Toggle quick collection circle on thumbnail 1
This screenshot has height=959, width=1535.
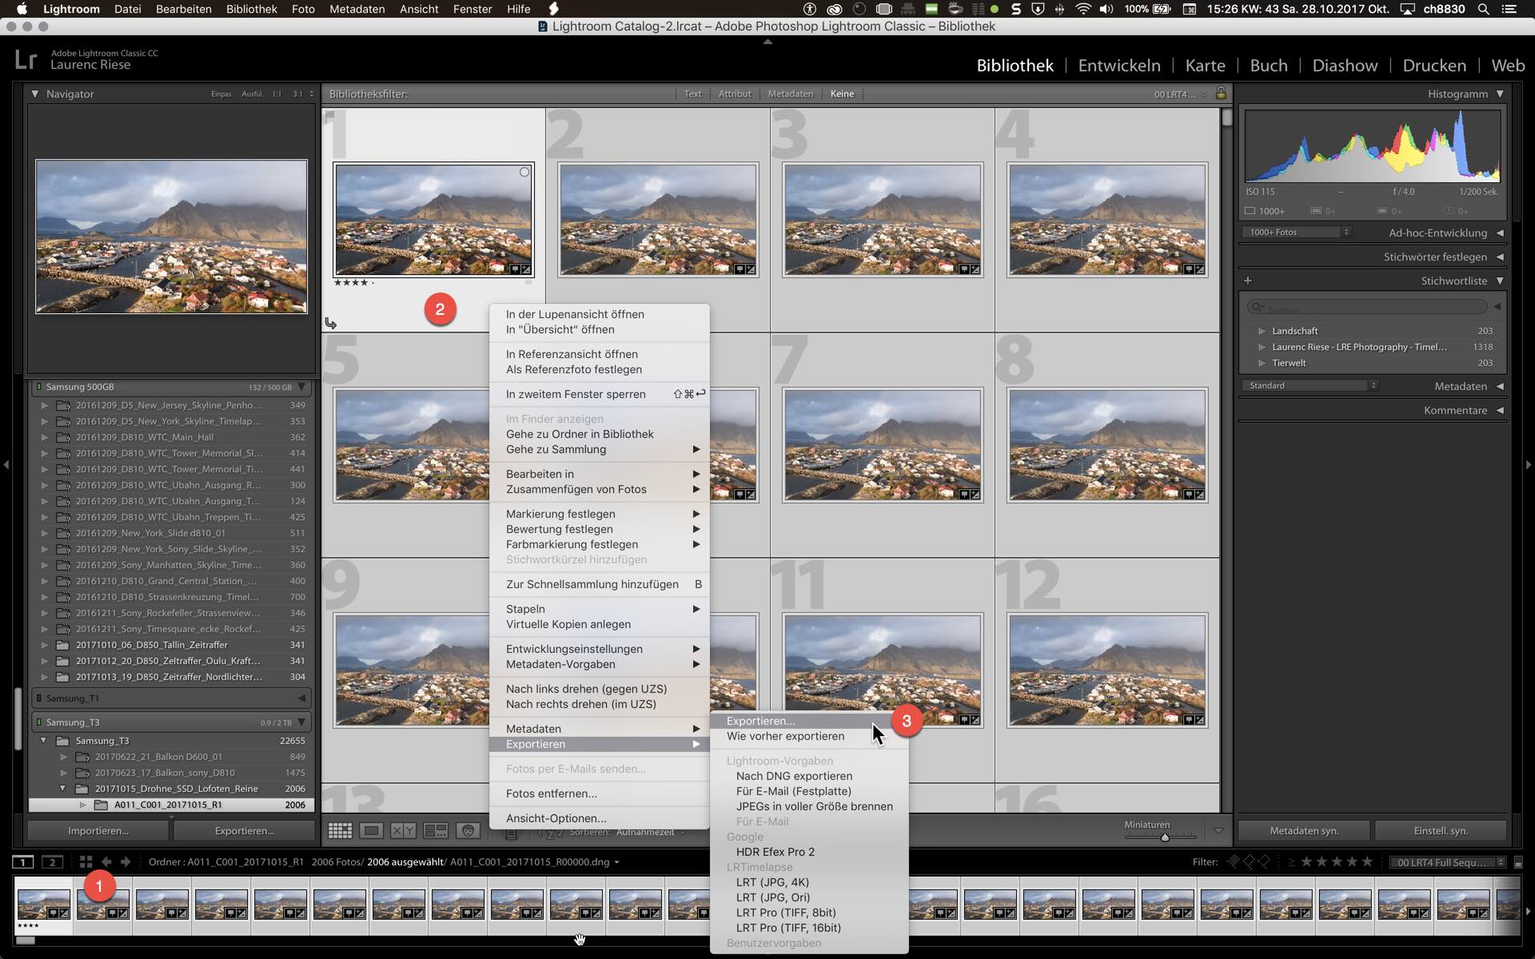524,172
